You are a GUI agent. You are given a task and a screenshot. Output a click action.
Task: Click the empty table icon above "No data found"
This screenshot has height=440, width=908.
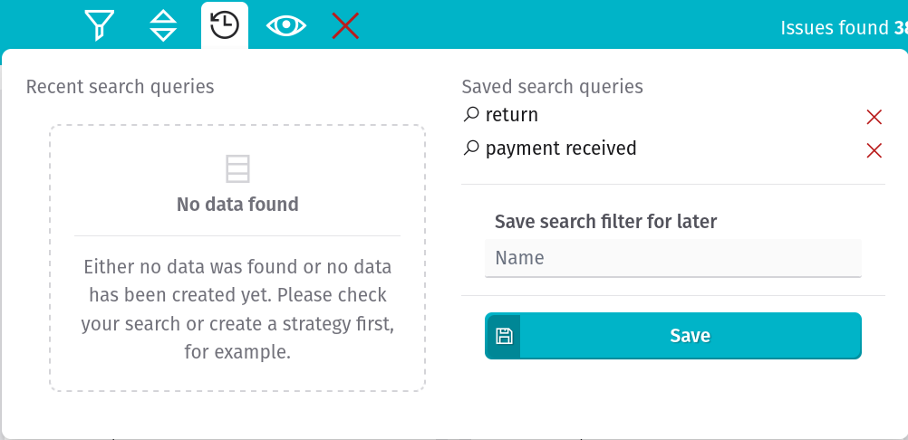[237, 168]
